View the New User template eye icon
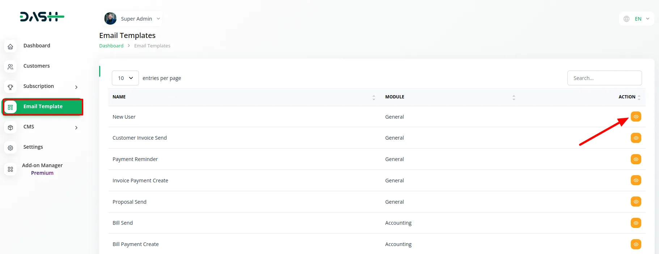Screen dimensions: 659x254 click(635, 117)
